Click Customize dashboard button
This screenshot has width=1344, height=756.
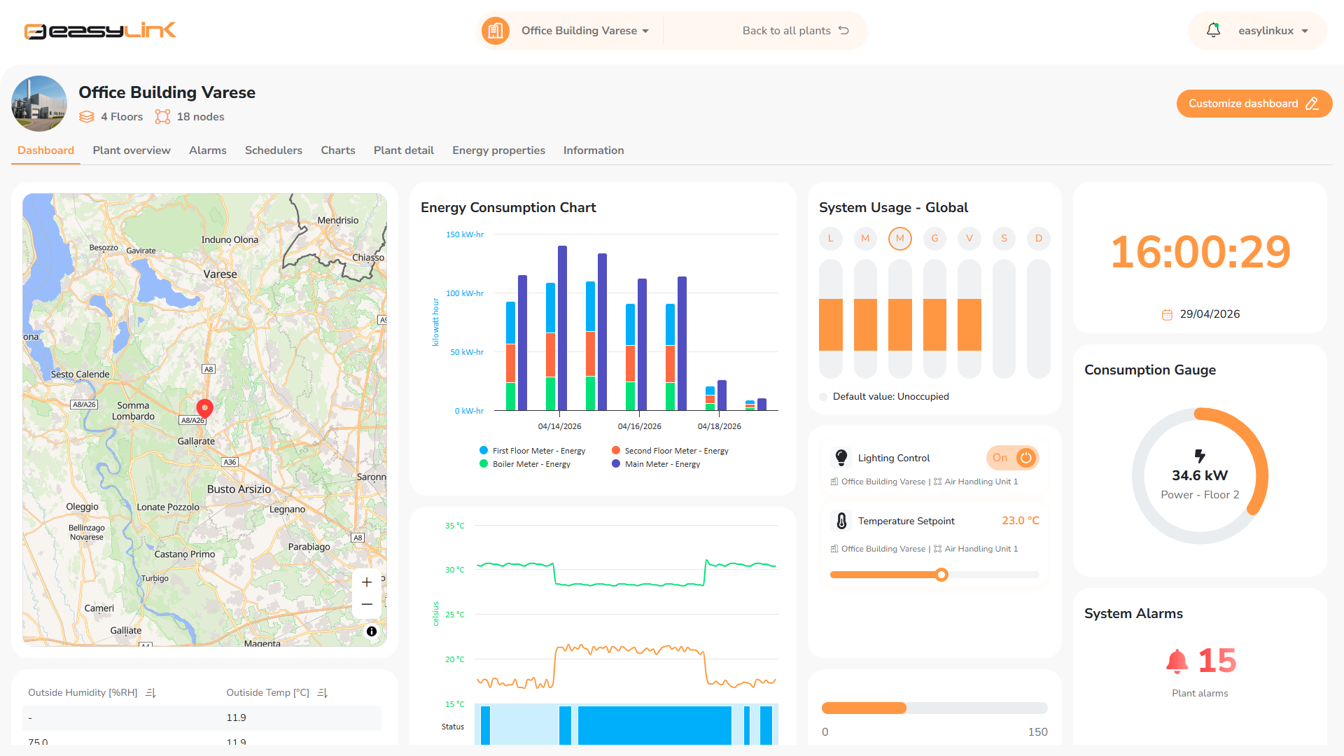click(1254, 104)
